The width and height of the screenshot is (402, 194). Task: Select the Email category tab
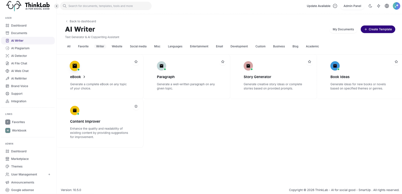coord(219,46)
